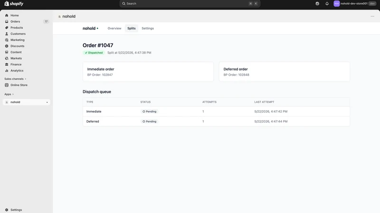Open Online Store channel
The height and width of the screenshot is (213, 380).
pyautogui.click(x=19, y=85)
